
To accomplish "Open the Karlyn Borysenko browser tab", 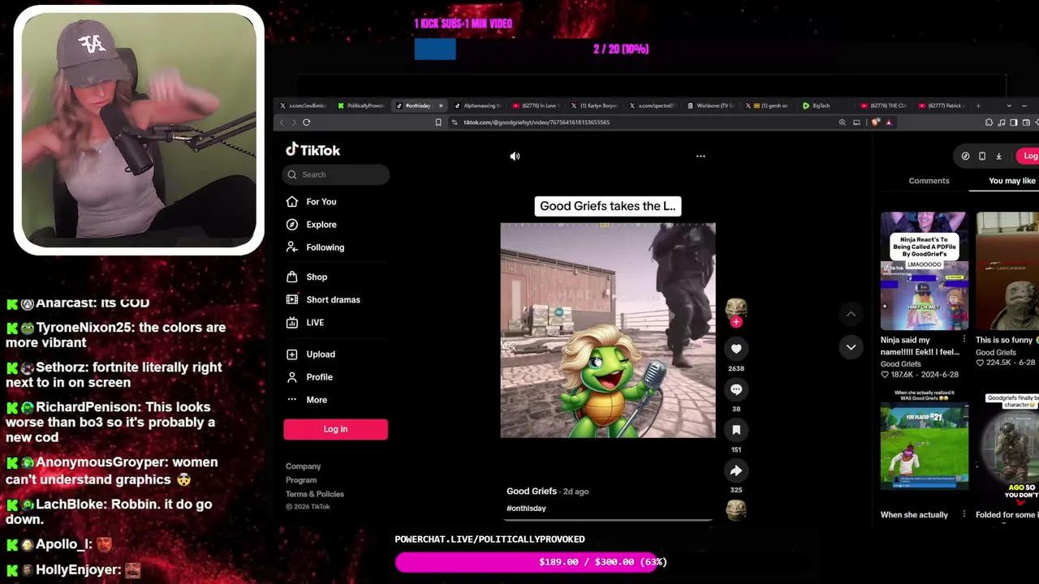I will pyautogui.click(x=594, y=105).
